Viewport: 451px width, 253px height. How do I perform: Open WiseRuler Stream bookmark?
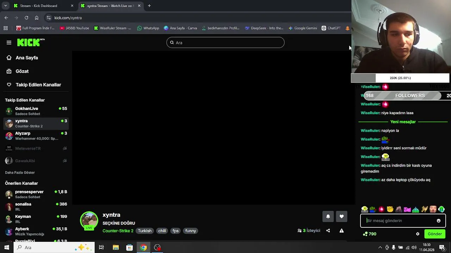click(x=112, y=28)
